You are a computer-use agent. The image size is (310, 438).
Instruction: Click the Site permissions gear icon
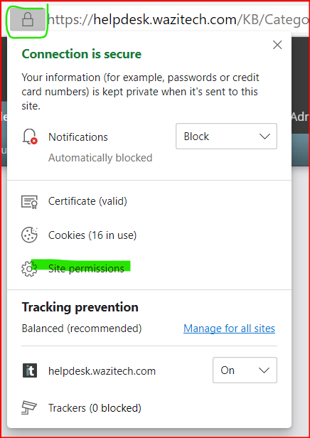29,269
